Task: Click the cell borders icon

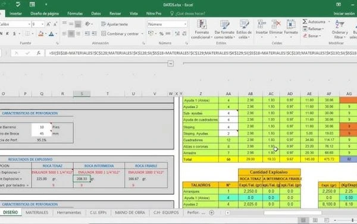Action: coord(27,34)
